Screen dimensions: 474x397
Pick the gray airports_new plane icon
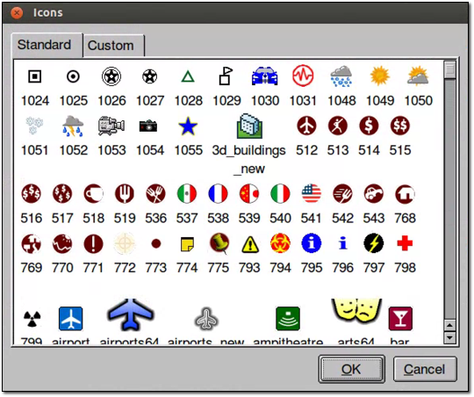(206, 319)
